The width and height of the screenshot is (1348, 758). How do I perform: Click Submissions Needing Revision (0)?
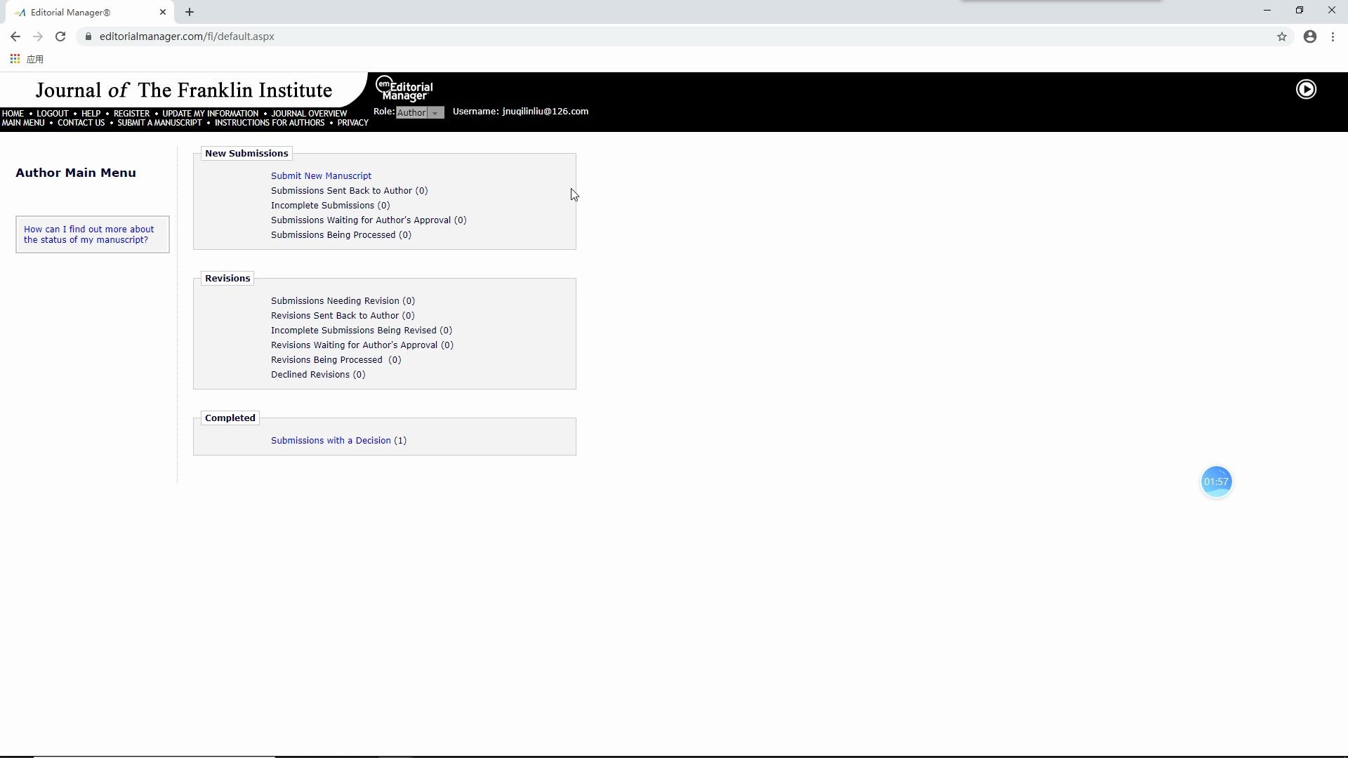tap(343, 301)
